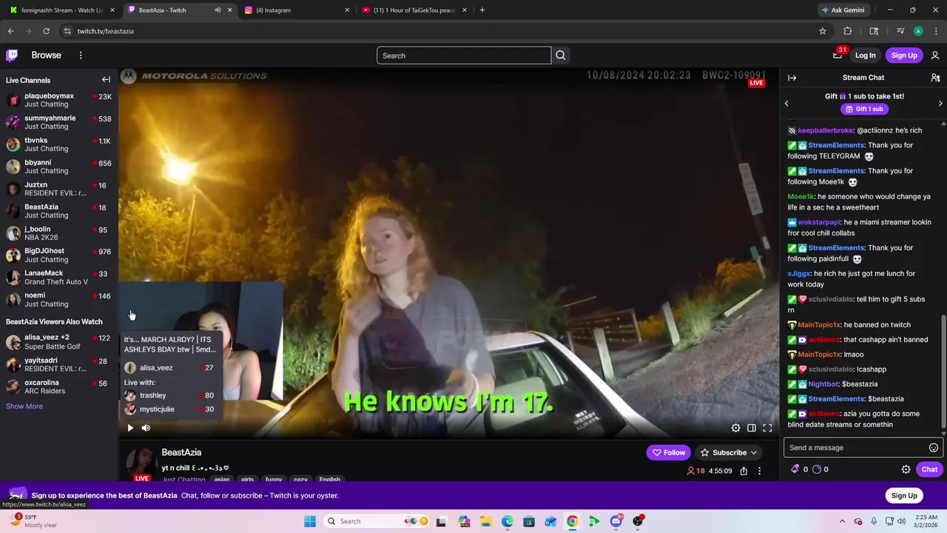Open LanaeMack Grand Theft Auto V channel
The image size is (947, 533).
[58, 278]
